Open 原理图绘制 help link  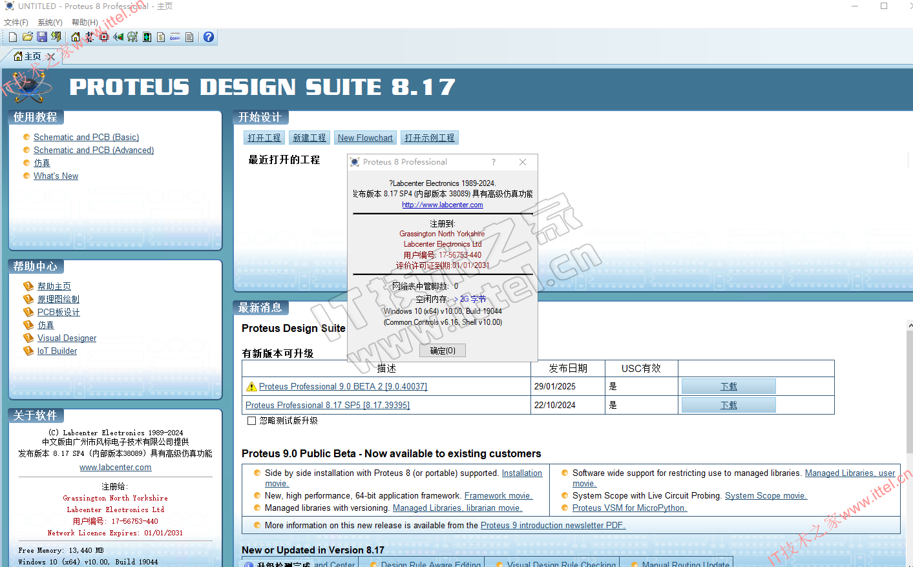coord(58,299)
